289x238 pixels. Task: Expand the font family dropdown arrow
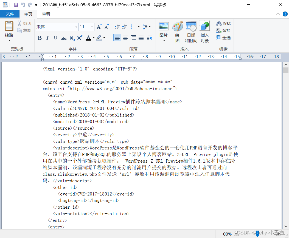(76, 27)
